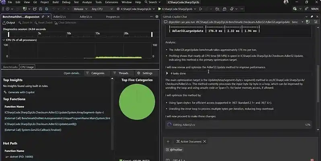Click the right handle of diagnostics timeline
This screenshot has height=161, width=321.
pyautogui.click(x=152, y=34)
